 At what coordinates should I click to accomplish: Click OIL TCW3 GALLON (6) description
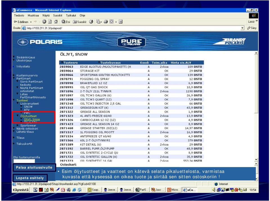click(96, 95)
